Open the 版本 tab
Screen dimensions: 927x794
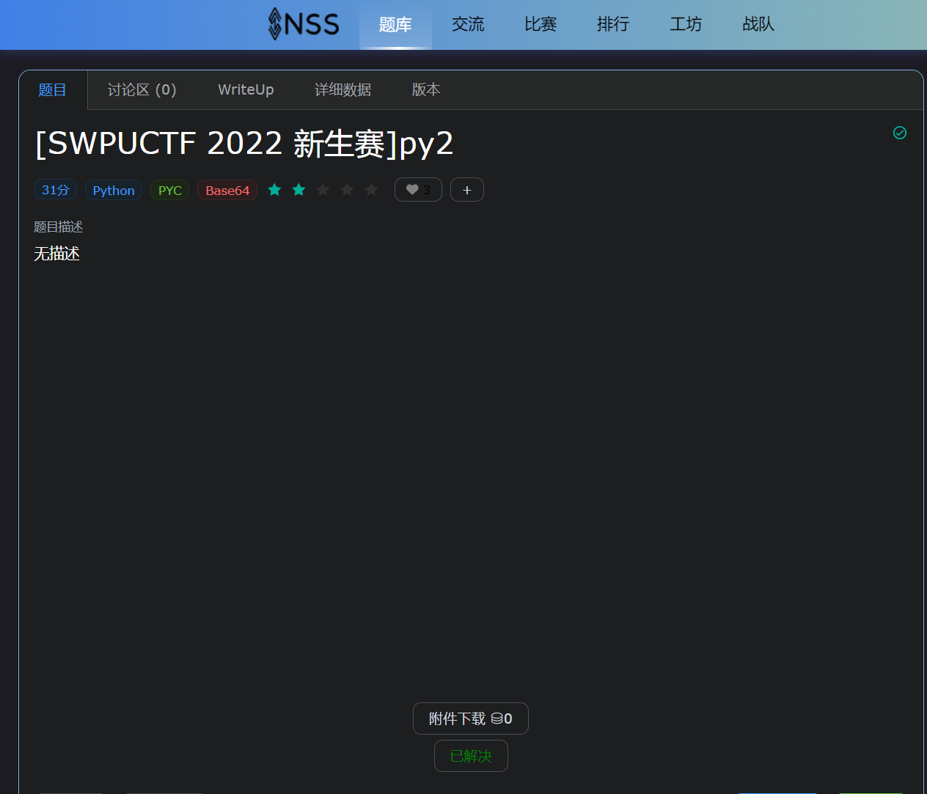click(426, 89)
